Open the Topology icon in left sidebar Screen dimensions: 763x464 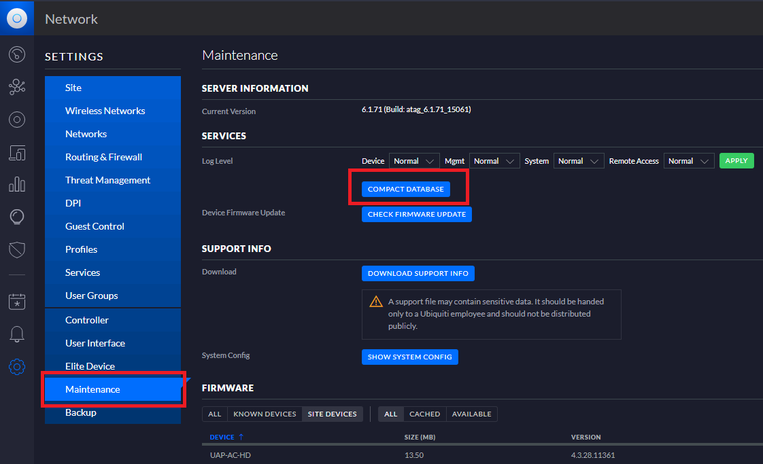pos(17,87)
